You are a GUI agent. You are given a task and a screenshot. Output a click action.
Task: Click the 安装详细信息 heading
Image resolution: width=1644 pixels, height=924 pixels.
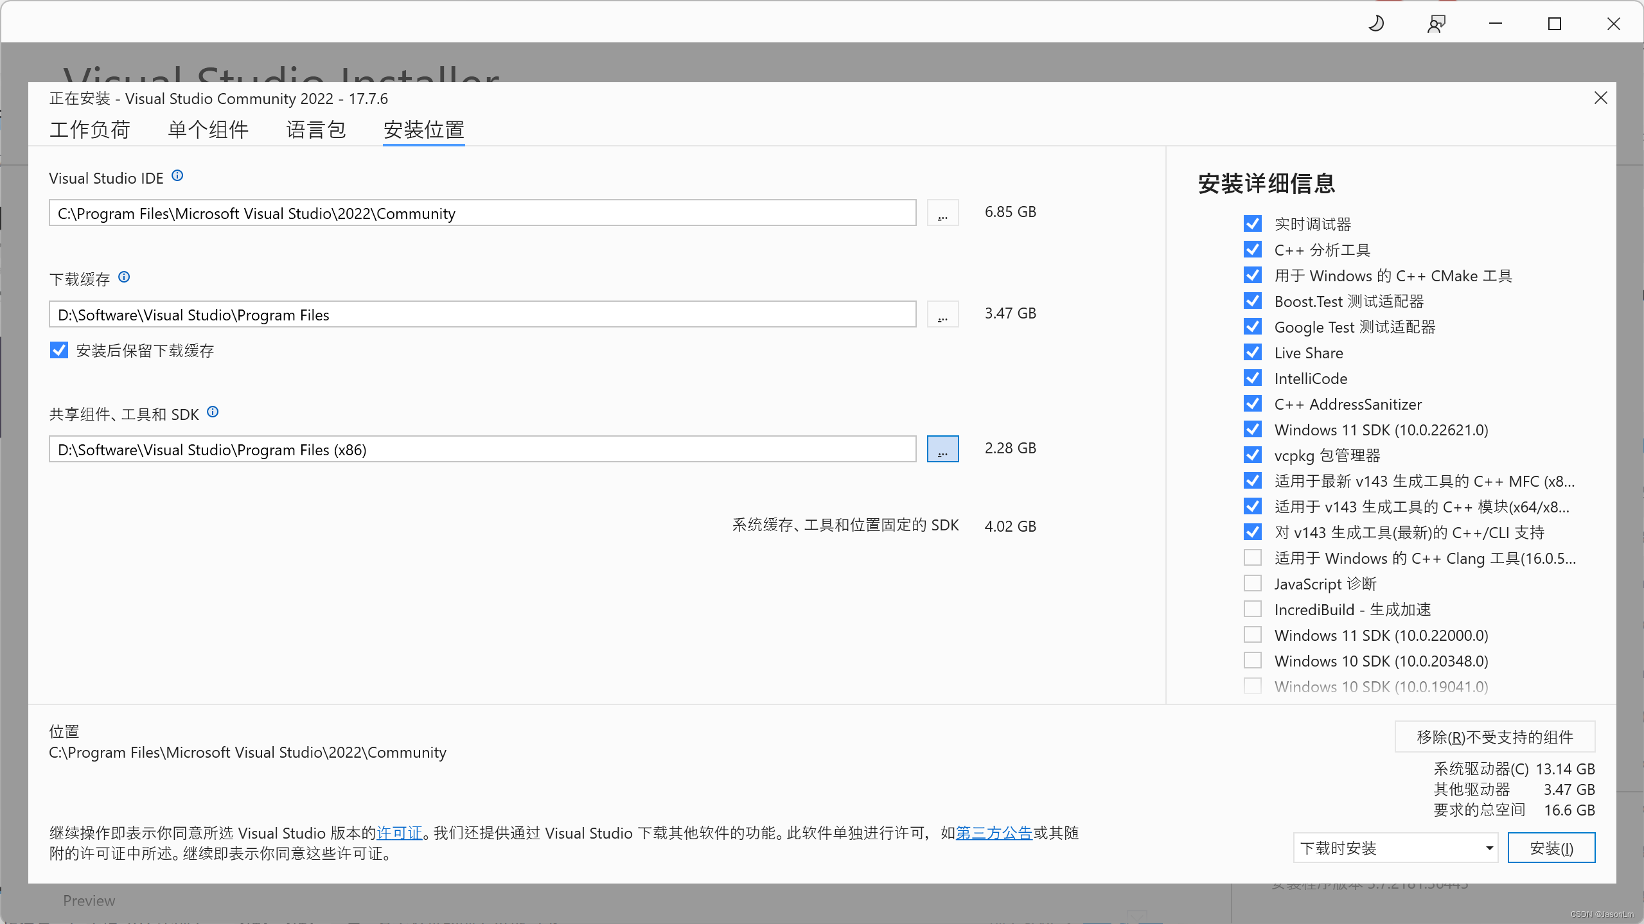pyautogui.click(x=1266, y=184)
